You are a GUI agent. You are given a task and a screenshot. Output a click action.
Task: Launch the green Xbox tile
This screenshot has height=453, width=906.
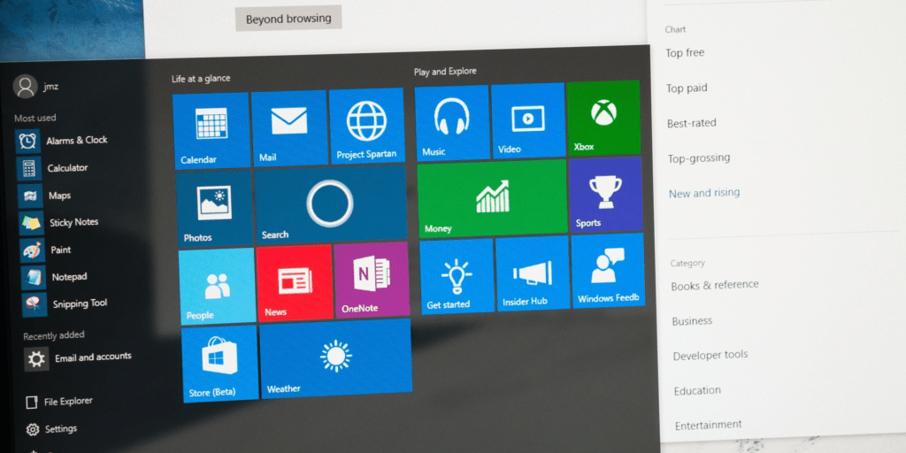coord(603,119)
